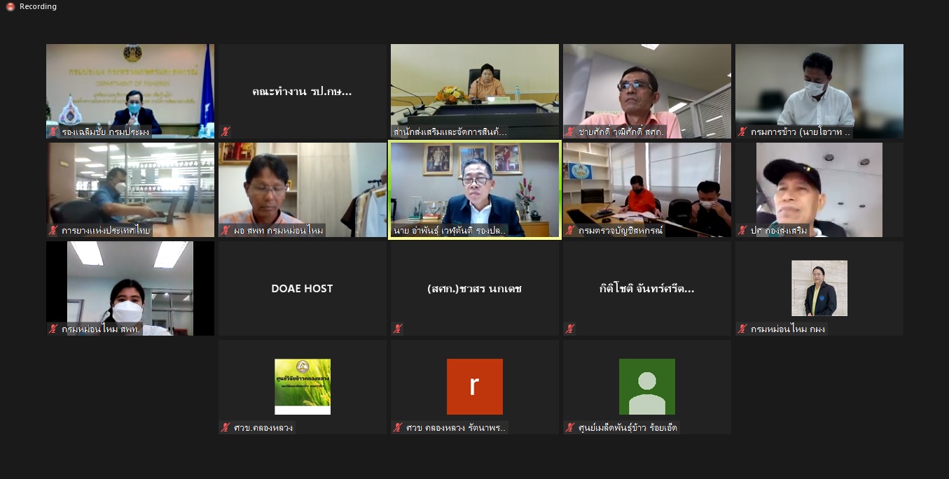Click muted mic icon on กรมตรวจบัญชีสหกรณ์ tile
The width and height of the screenshot is (949, 479).
(570, 230)
